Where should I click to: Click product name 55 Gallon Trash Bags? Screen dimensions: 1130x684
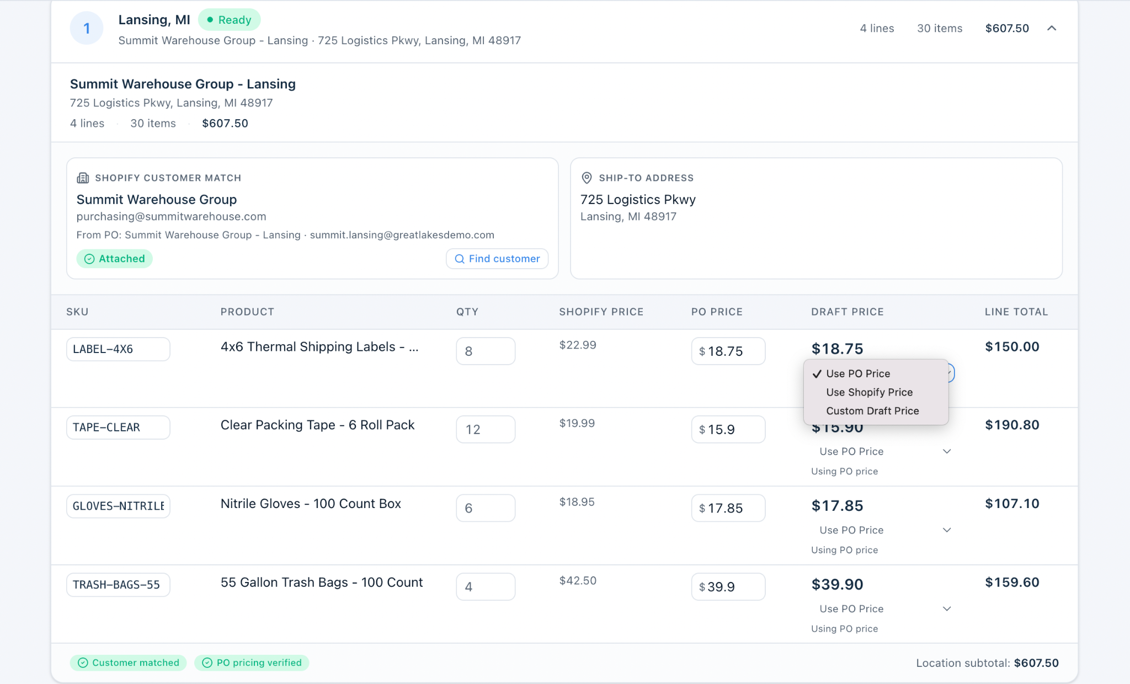(x=322, y=583)
